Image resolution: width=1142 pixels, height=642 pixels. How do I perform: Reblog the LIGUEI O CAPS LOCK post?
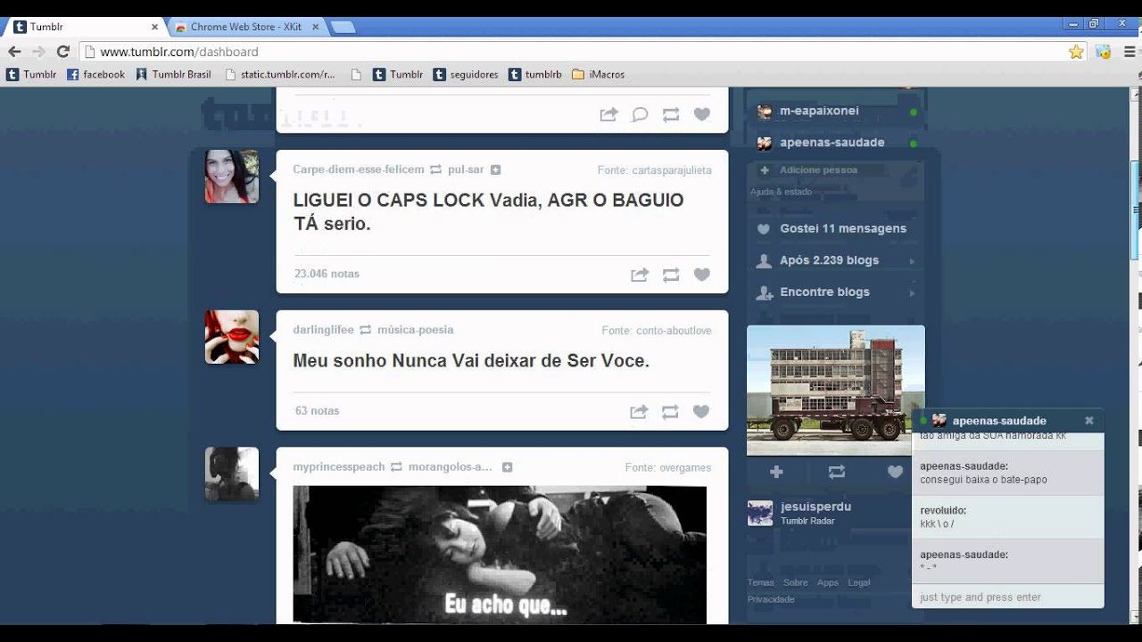click(x=671, y=275)
